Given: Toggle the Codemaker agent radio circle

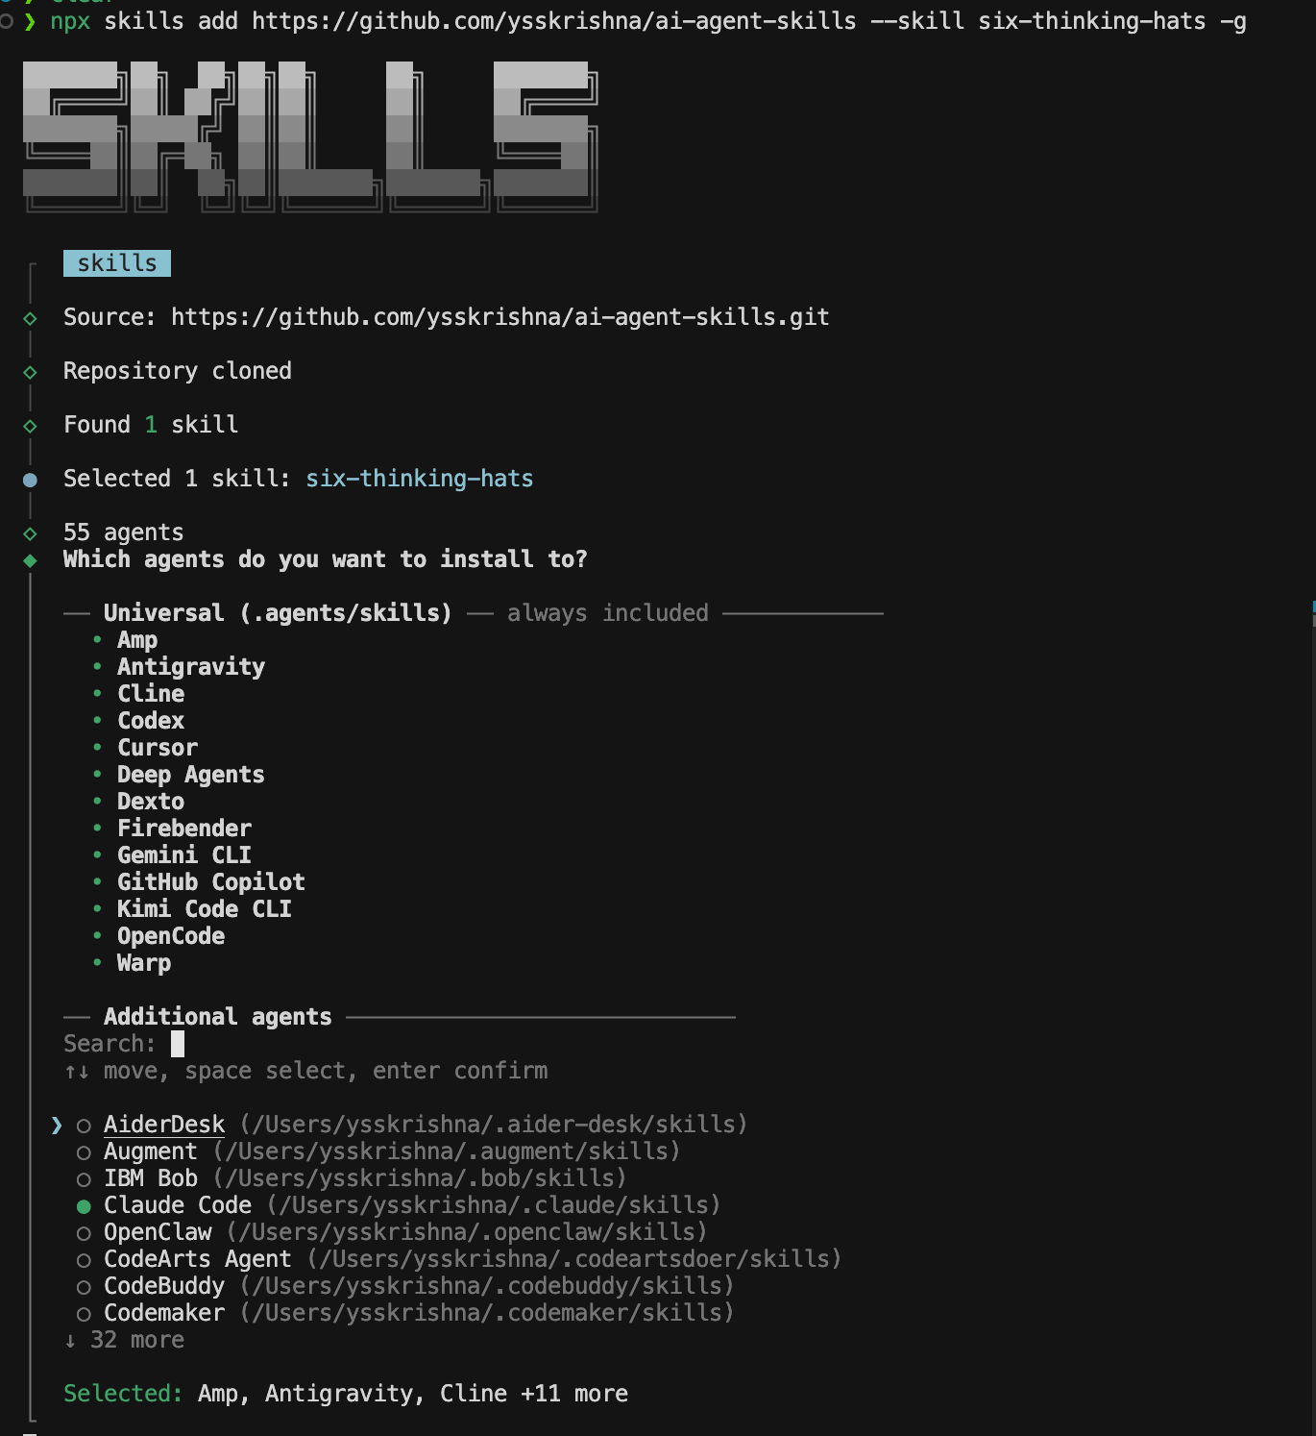Looking at the screenshot, I should pyautogui.click(x=84, y=1314).
